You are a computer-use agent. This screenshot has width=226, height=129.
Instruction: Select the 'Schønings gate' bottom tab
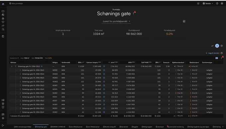[41, 127]
